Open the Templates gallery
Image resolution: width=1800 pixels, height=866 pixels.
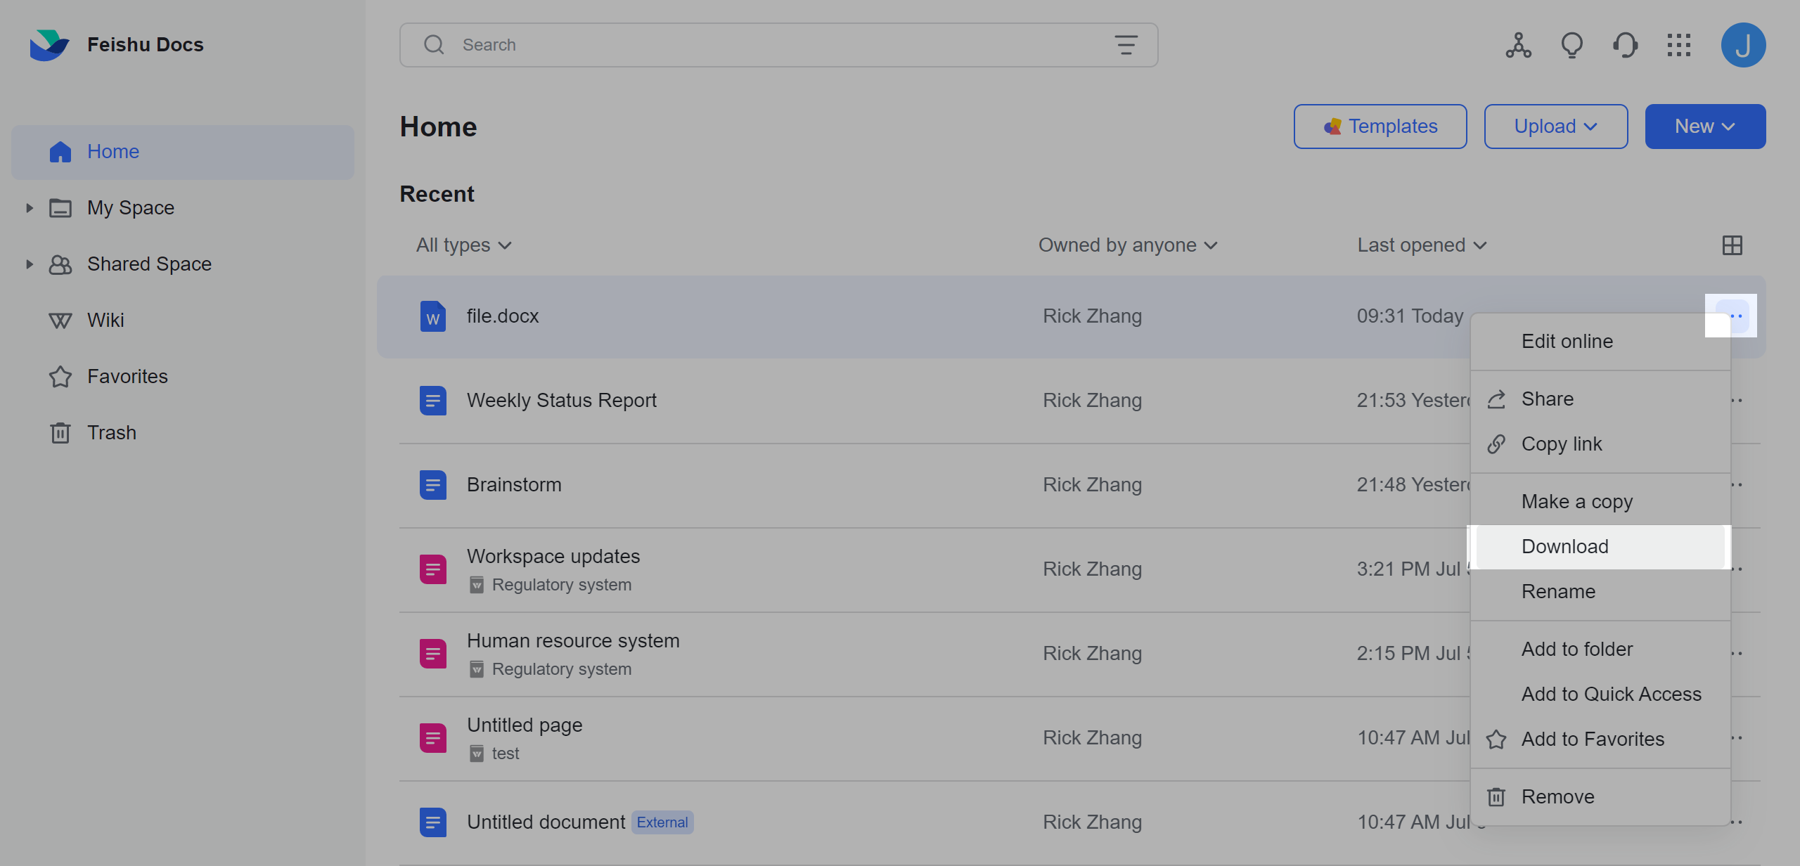tap(1380, 126)
